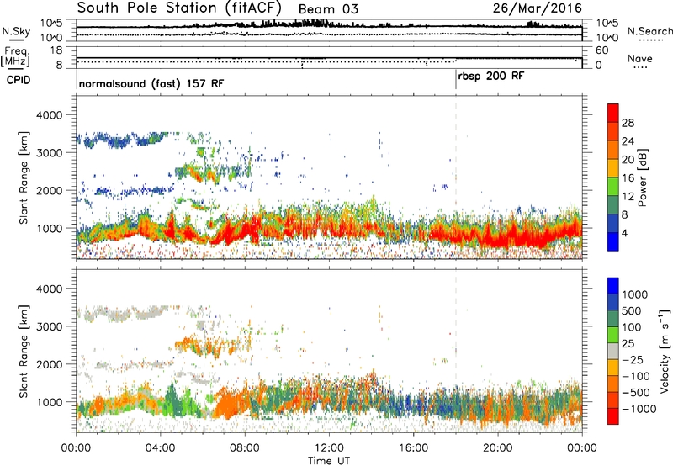Image resolution: width=673 pixels, height=466 pixels.
Task: Click the '-25' label on Velocity bar
Action: tap(633, 359)
